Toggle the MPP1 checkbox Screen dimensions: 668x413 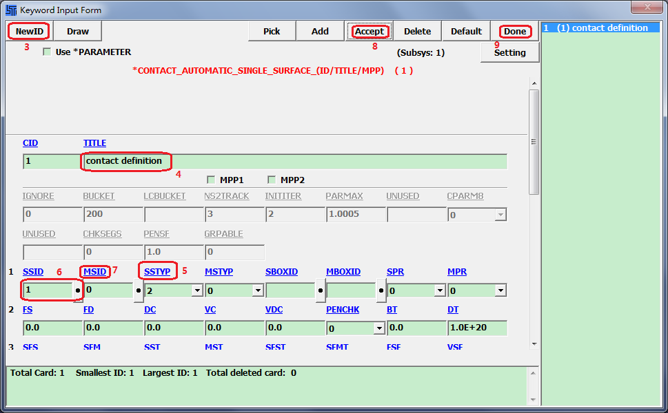coord(212,180)
